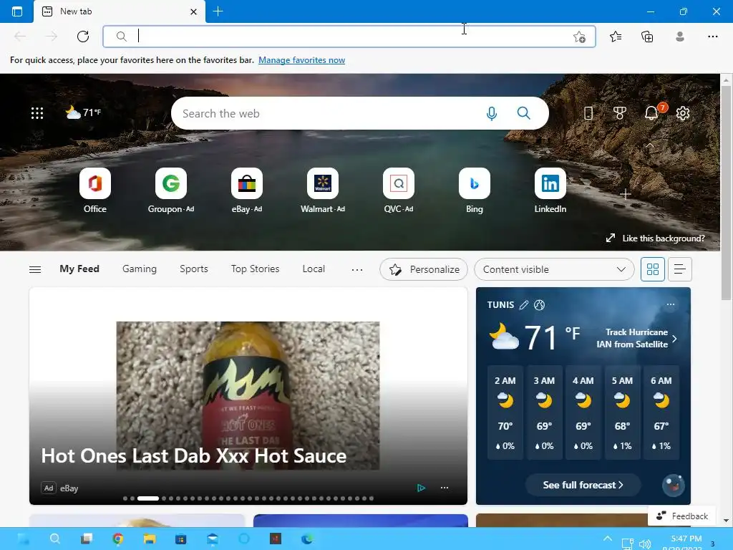Viewport: 733px width, 550px height.
Task: Open the Favorites list icon
Action: 616,37
